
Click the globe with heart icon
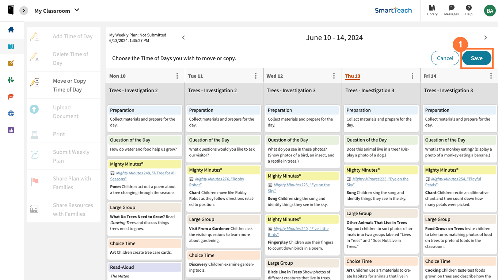[11, 113]
